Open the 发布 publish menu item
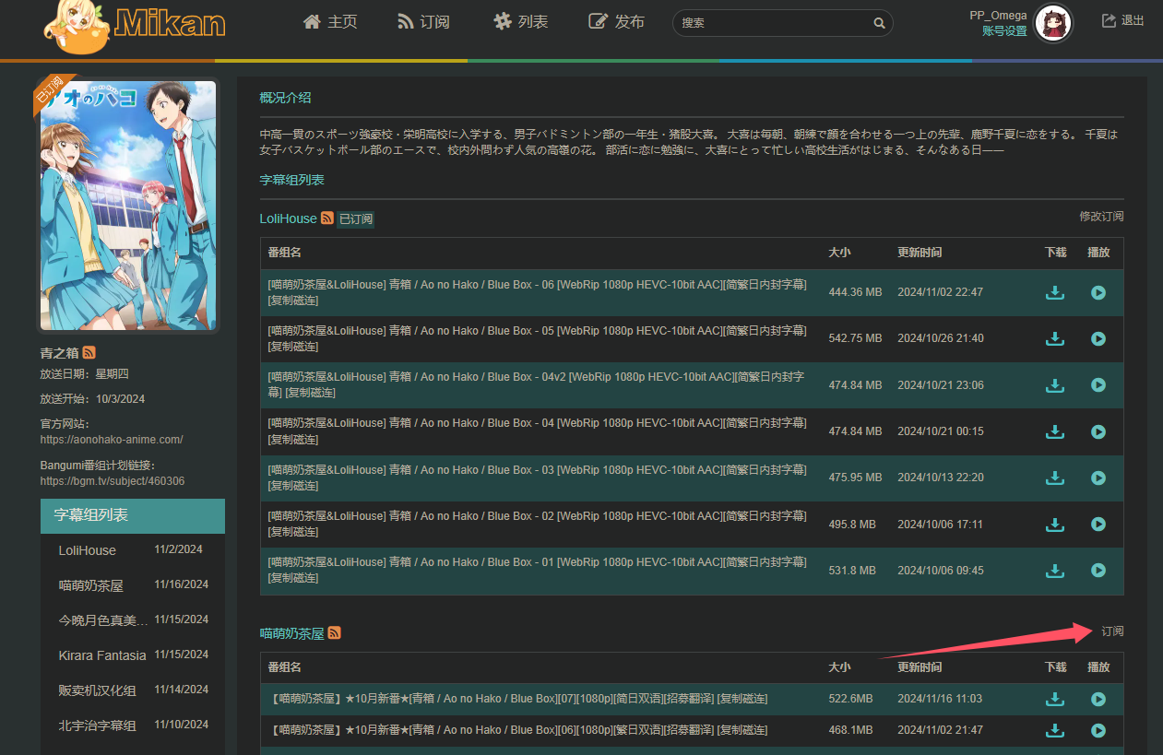This screenshot has height=755, width=1163. pos(617,21)
